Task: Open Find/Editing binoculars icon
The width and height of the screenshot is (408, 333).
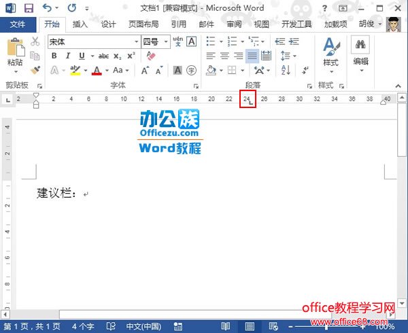Action: [x=360, y=45]
